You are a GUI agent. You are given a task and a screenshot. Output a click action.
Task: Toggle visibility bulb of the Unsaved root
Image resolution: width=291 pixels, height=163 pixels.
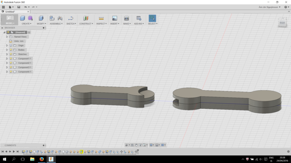pos(8,32)
